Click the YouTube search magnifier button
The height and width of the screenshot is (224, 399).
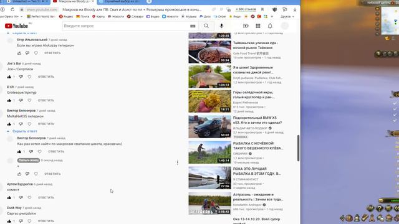pyautogui.click(x=206, y=26)
